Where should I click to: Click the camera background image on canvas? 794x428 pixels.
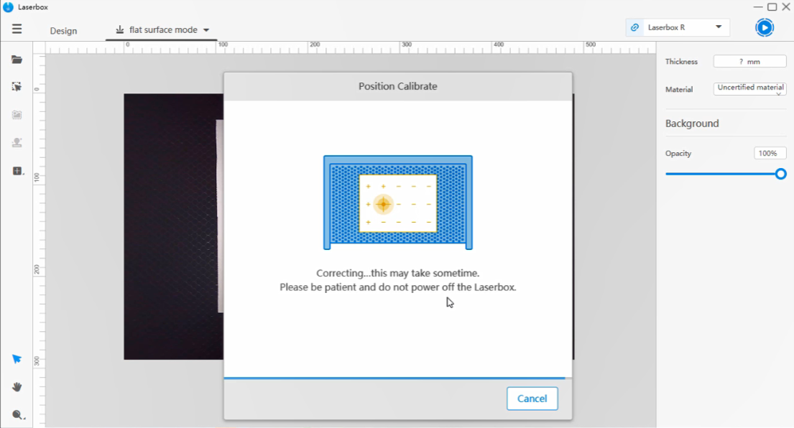173,227
